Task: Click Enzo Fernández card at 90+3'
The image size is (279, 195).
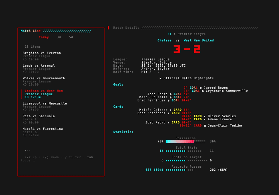Action: pos(164,113)
